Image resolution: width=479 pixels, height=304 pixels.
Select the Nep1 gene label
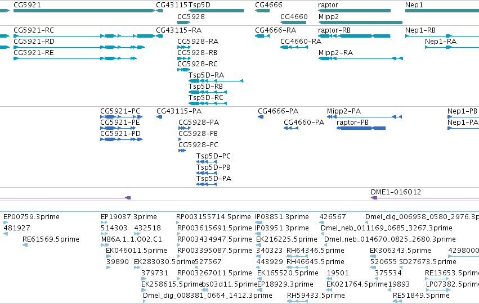point(414,5)
